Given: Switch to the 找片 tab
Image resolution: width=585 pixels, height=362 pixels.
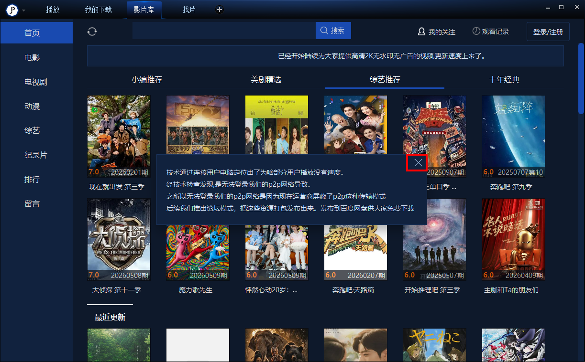Looking at the screenshot, I should pos(189,10).
